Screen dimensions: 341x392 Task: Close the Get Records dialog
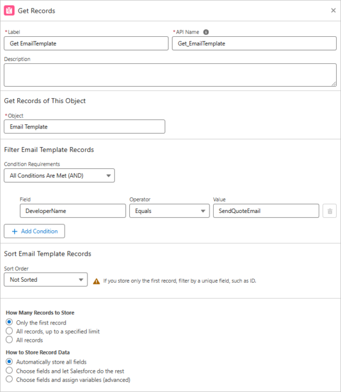click(x=333, y=10)
